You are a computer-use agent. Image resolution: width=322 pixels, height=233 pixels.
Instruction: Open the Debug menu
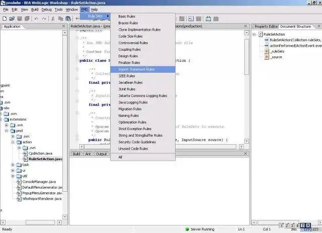47,10
